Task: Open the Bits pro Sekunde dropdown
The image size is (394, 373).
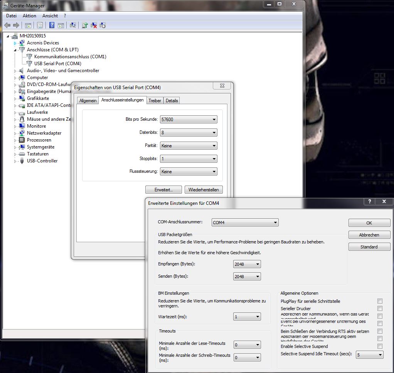Action: click(x=189, y=120)
